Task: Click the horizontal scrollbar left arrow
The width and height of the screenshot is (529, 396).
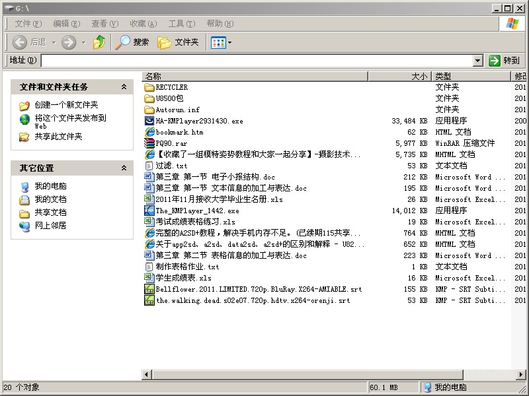Action: (146, 374)
